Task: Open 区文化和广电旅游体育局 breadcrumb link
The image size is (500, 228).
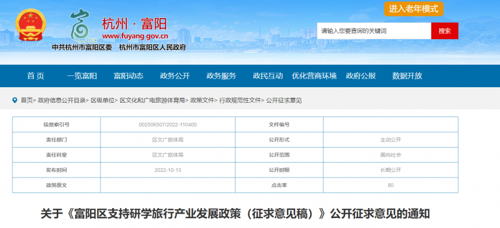Action: (152, 100)
